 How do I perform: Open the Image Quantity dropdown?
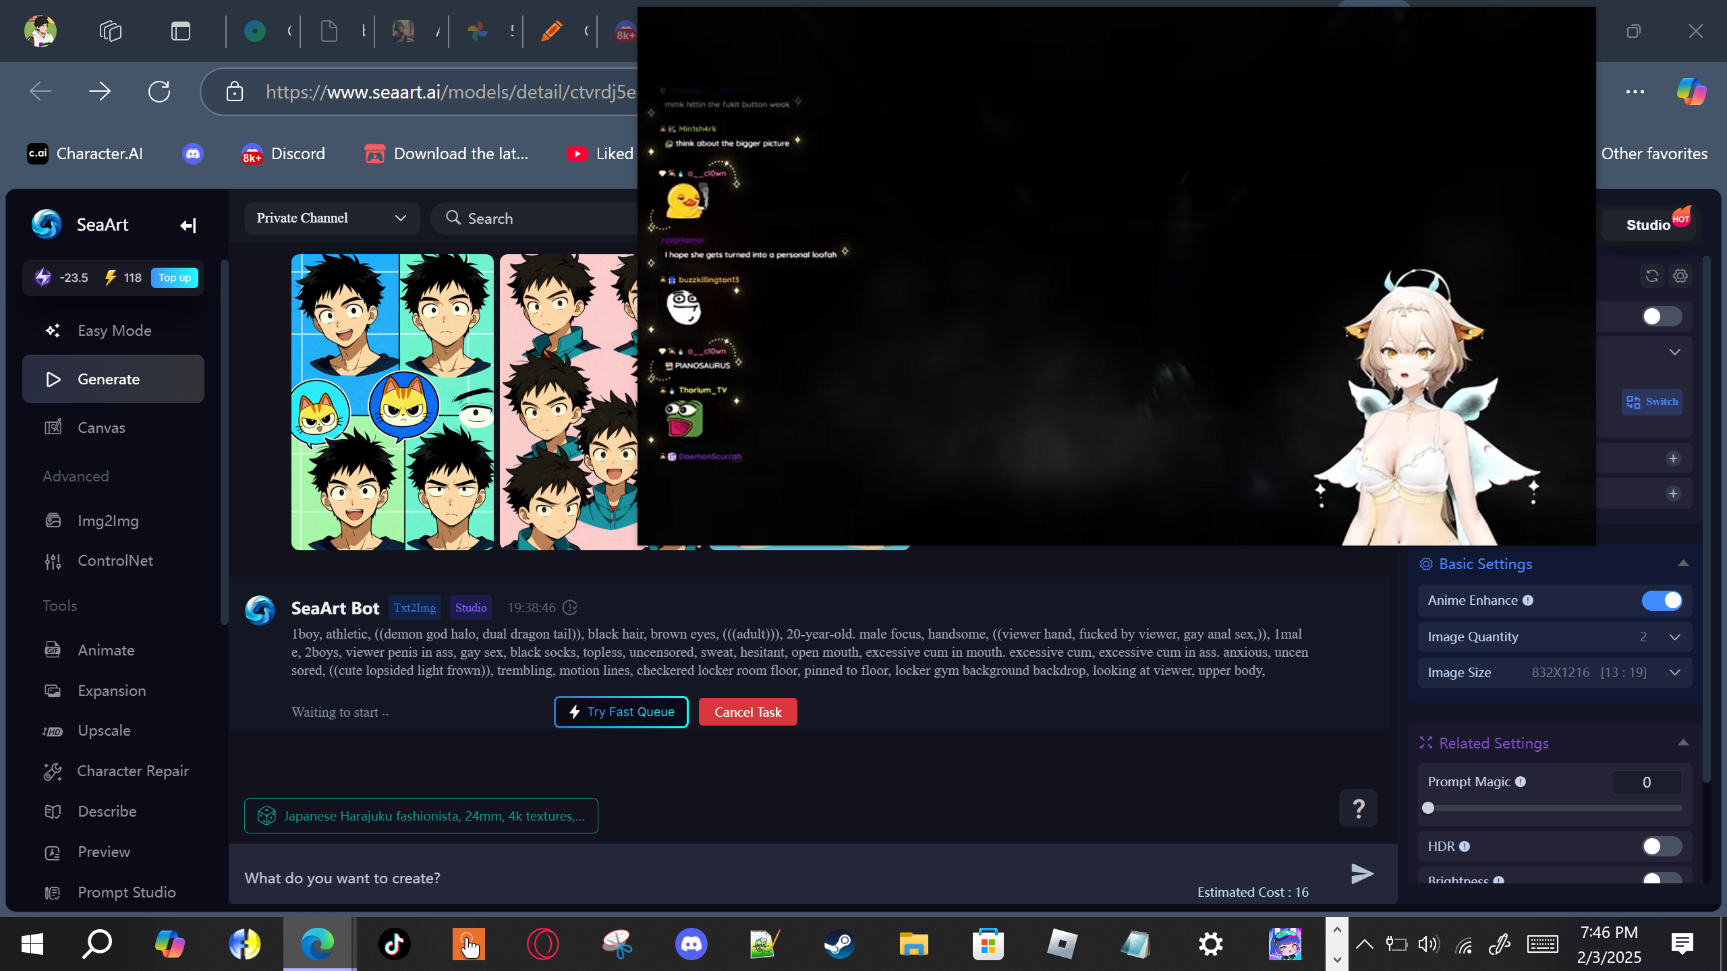[1554, 637]
